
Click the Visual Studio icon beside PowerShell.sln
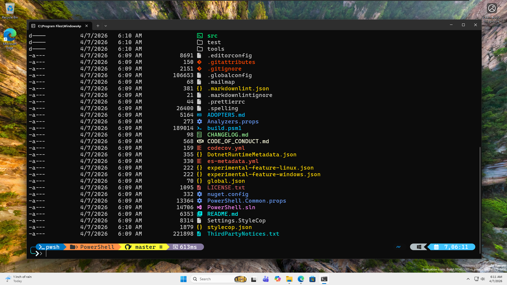[x=199, y=207]
